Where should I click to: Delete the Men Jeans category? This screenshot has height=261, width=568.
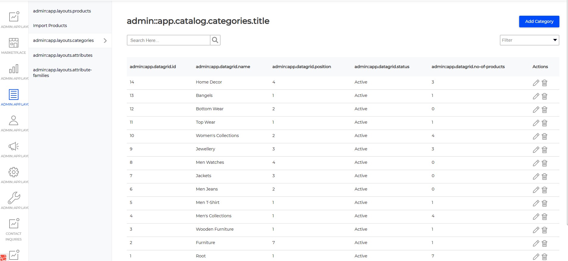click(x=544, y=190)
